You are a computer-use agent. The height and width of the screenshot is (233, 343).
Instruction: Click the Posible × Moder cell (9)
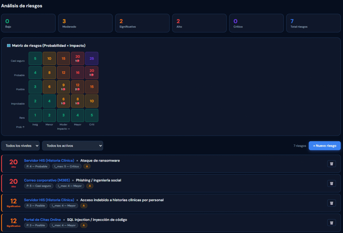coord(63,87)
